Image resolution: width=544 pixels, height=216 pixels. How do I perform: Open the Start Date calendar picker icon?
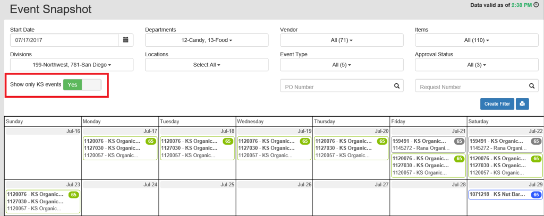125,40
